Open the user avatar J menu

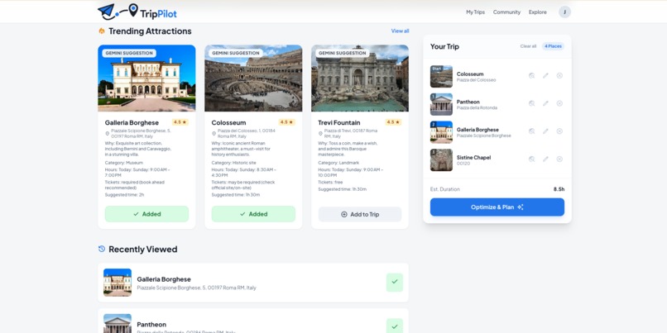pos(564,12)
